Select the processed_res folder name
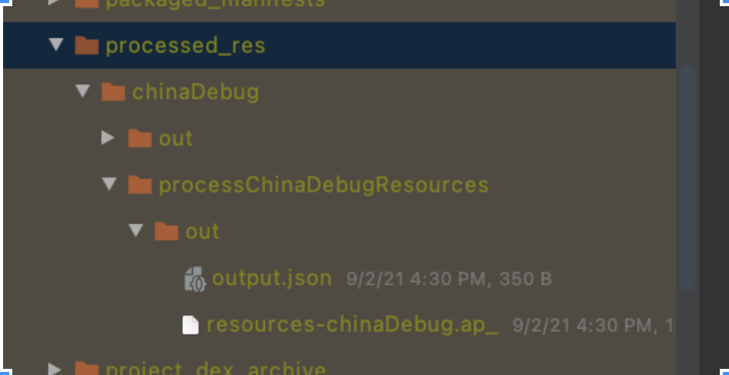Viewport: 729px width, 375px height. coord(185,46)
